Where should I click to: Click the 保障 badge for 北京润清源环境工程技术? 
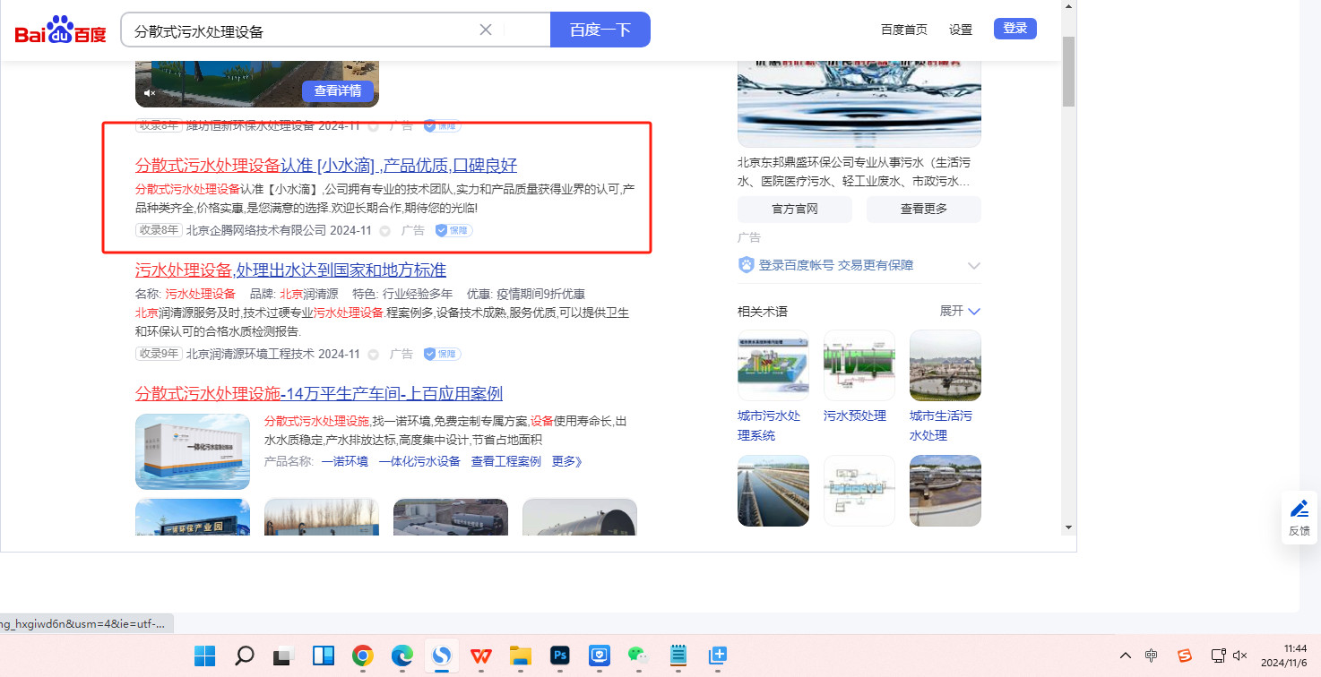442,354
